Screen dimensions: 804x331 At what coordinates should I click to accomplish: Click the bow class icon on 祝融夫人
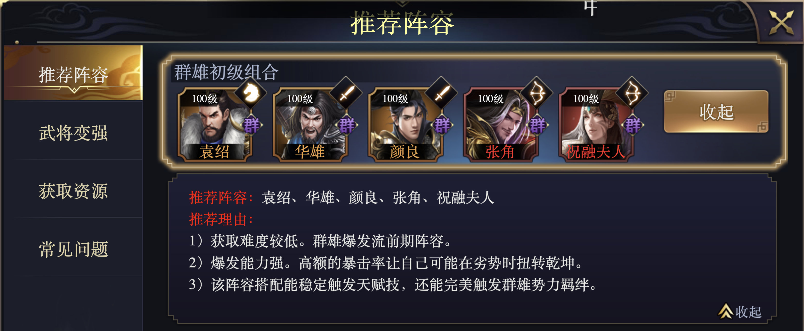coord(632,93)
